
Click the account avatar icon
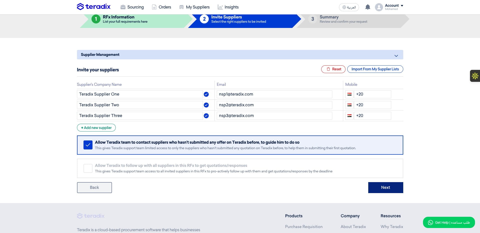(379, 7)
